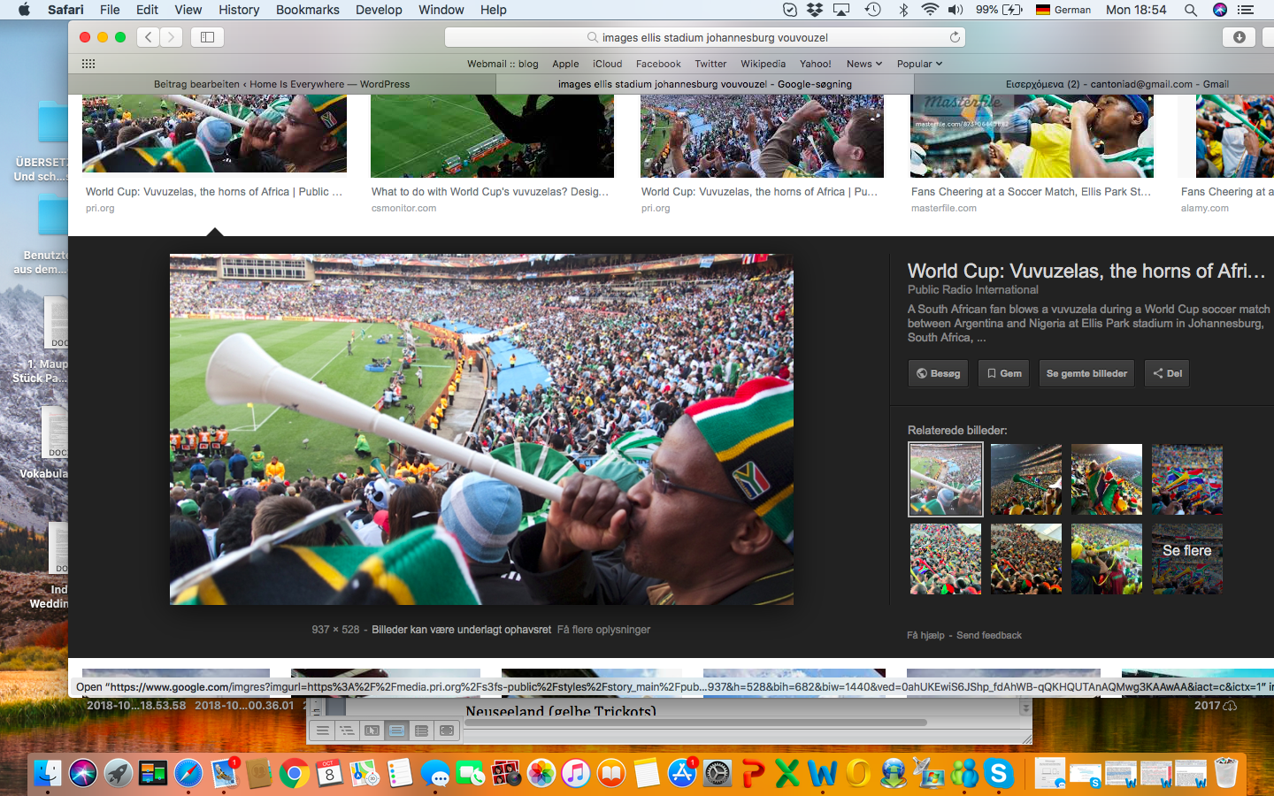Open the Wikipedia bookmark
Viewport: 1274px width, 796px height.
[x=763, y=64]
